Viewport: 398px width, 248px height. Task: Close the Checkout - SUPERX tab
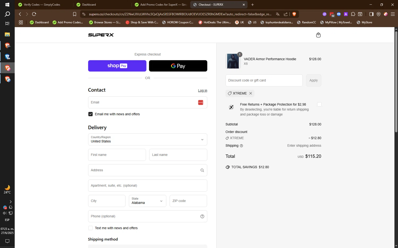click(244, 5)
